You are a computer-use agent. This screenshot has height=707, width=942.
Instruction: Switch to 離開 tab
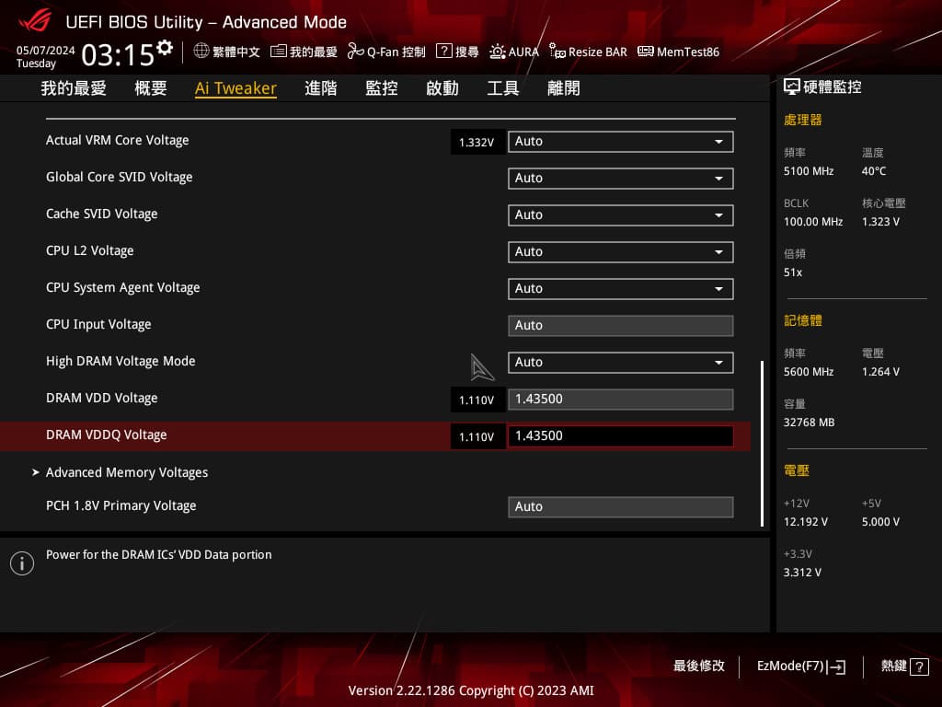(564, 88)
